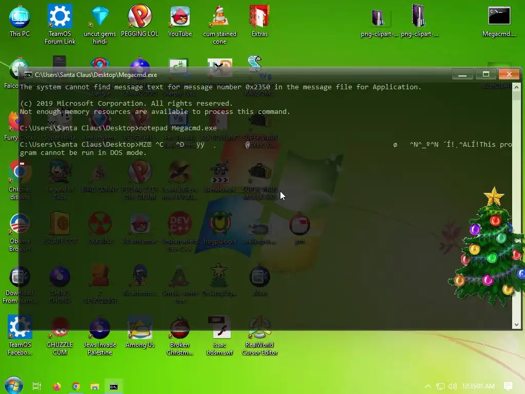This screenshot has width=525, height=394.
Task: Click the cmd window title bar icon
Action: click(28, 75)
